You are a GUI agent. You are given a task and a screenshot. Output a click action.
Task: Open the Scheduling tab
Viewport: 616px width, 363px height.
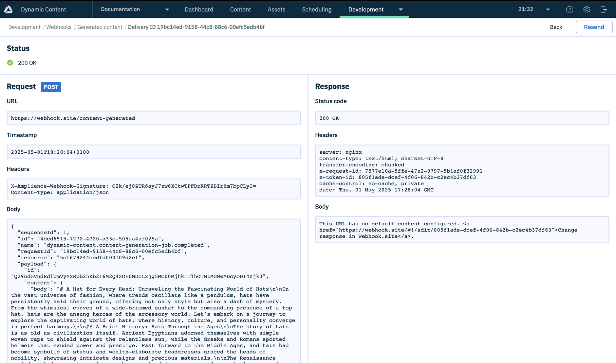coord(317,9)
